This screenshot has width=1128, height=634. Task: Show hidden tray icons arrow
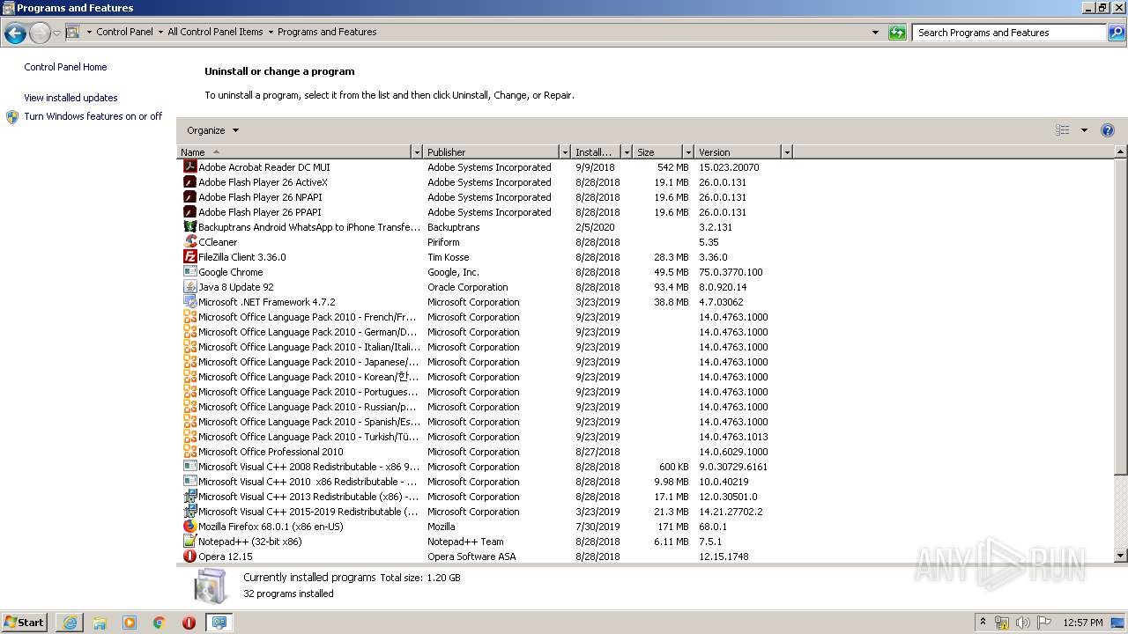983,623
